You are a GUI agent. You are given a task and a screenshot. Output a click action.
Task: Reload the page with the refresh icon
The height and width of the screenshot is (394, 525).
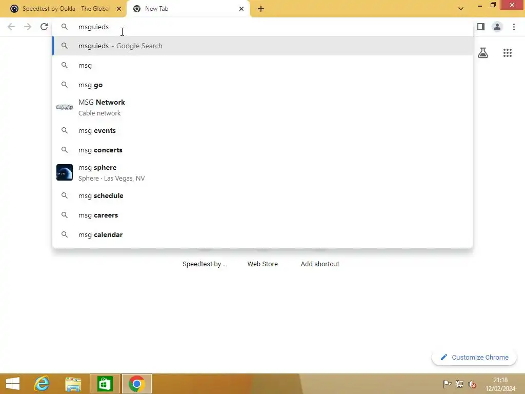44,27
